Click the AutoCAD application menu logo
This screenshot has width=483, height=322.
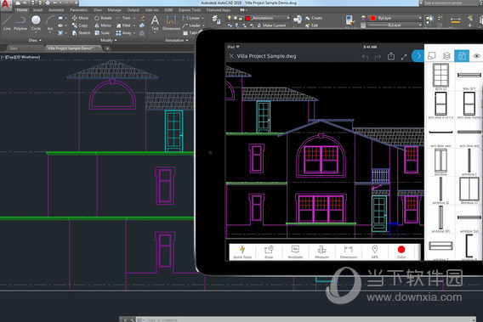click(x=5, y=5)
